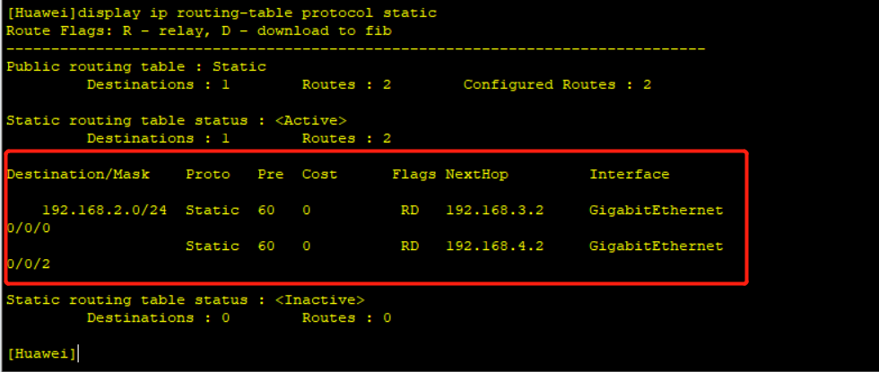Click Public routing table : Static line
The height and width of the screenshot is (372, 879).
tap(136, 66)
